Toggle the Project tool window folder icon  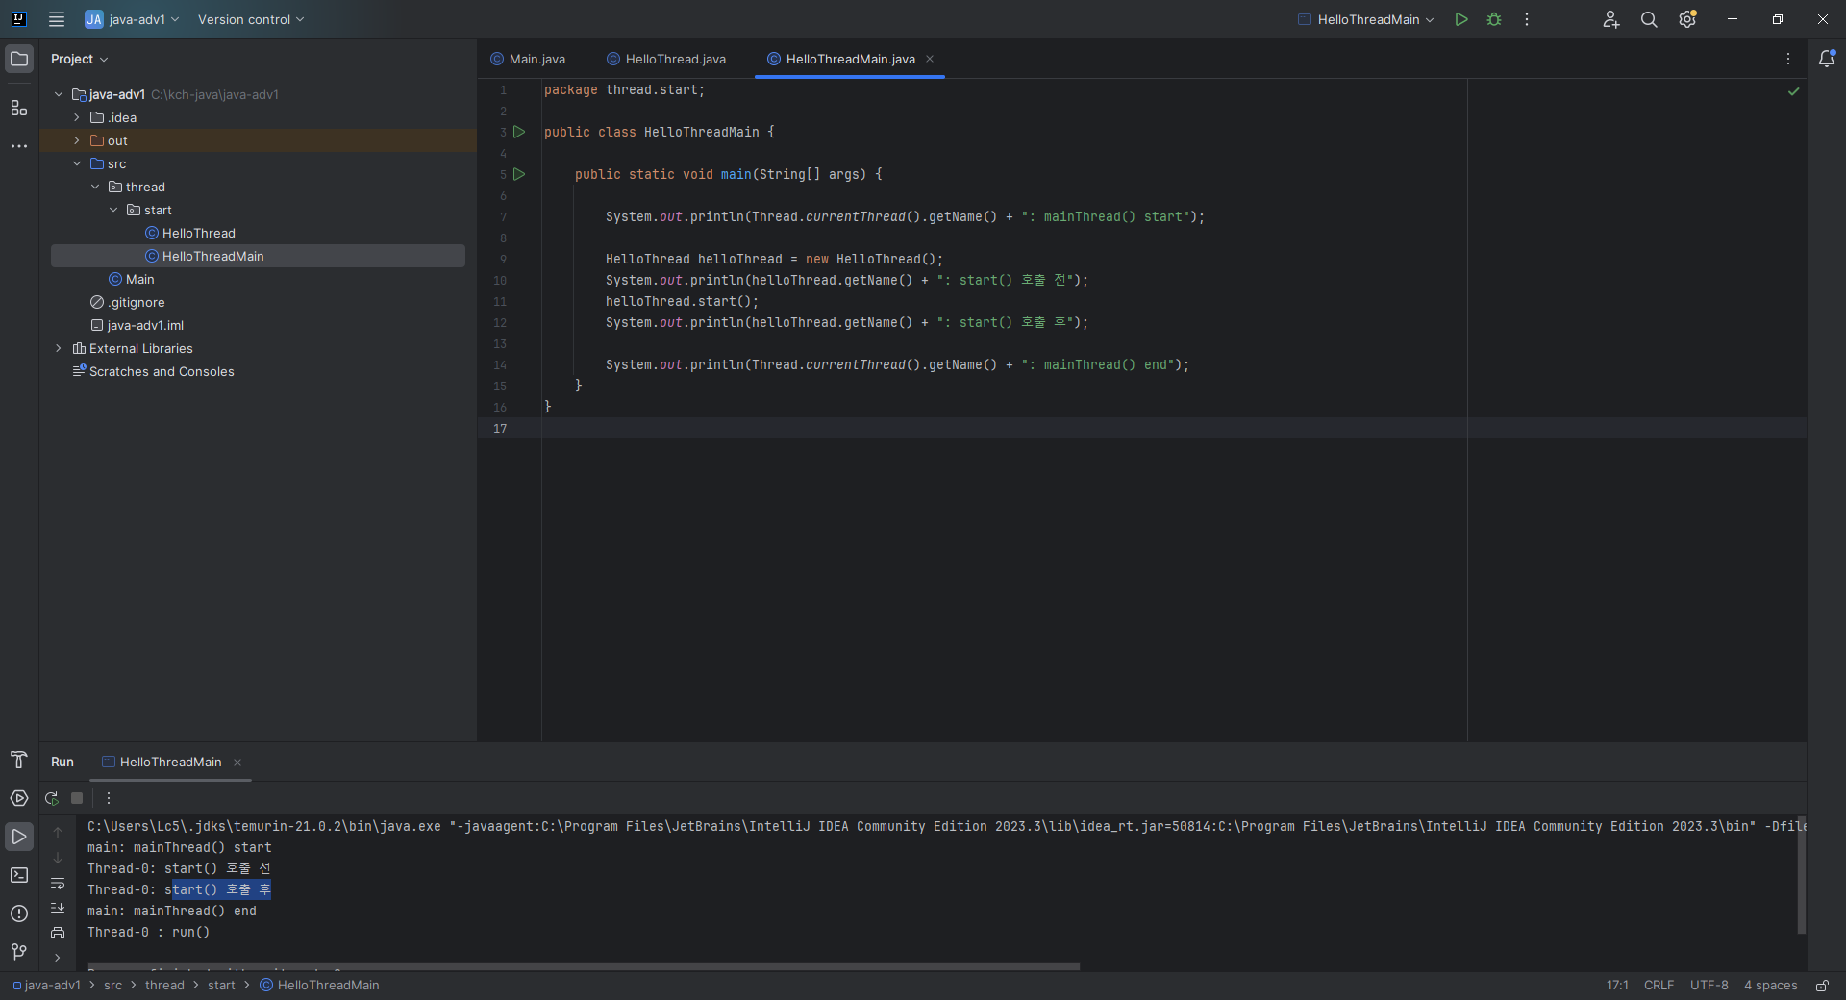19,59
